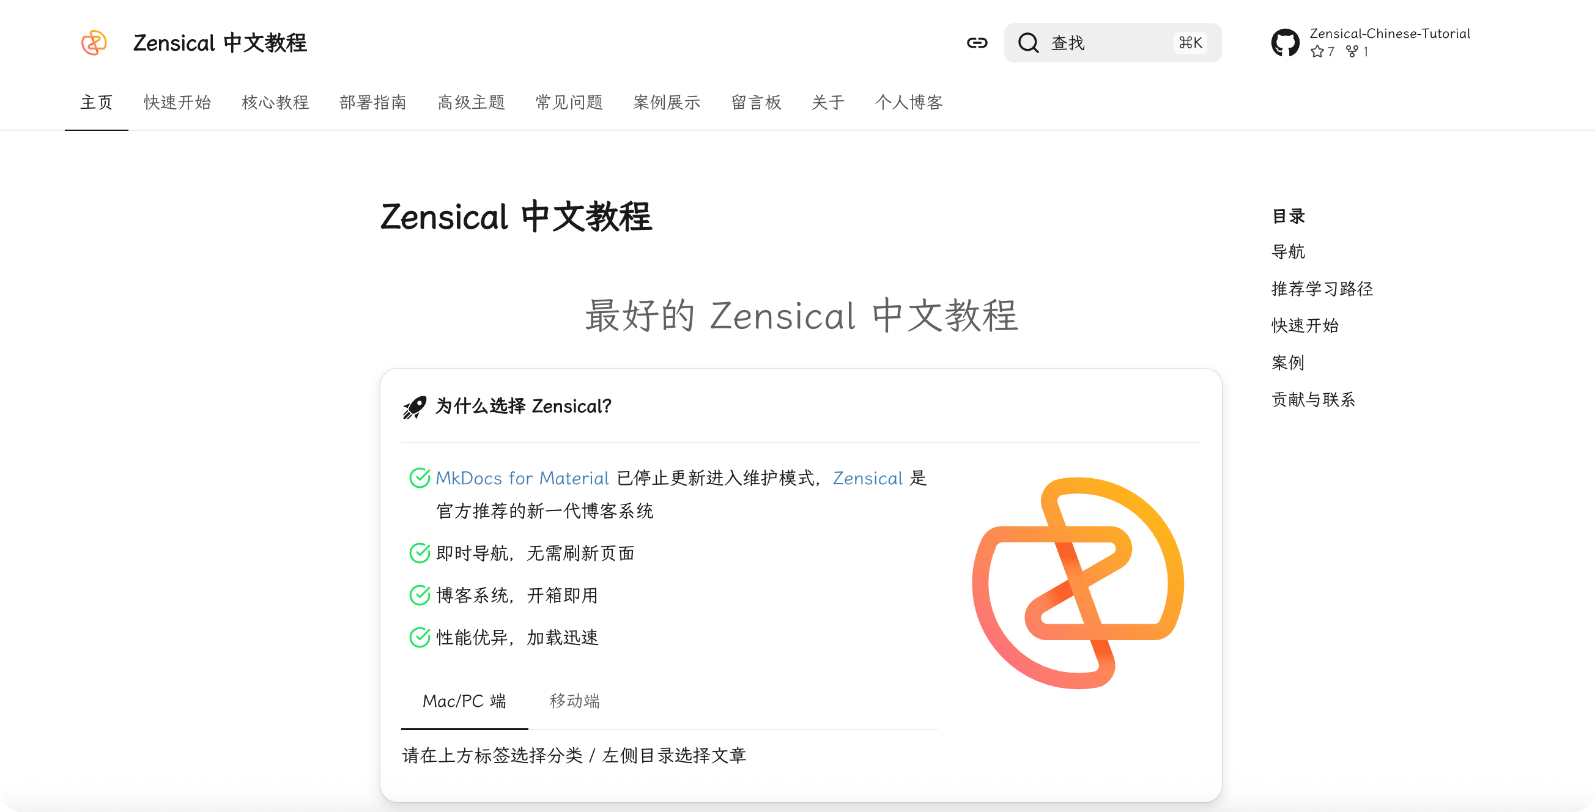
Task: Jump to 贡献与联系 in table of contents
Action: point(1313,400)
